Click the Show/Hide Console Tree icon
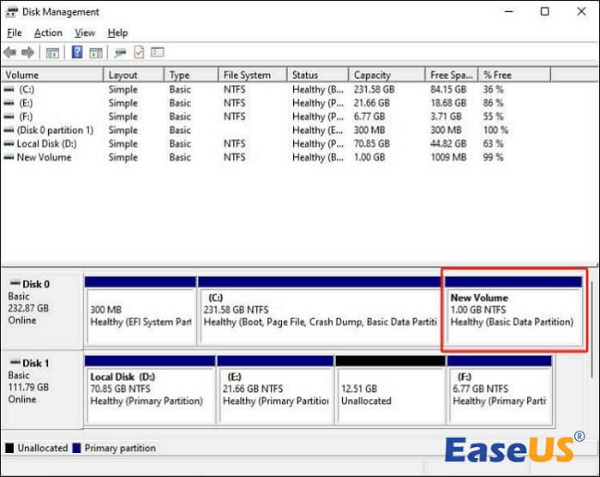This screenshot has height=477, width=600. coord(52,53)
